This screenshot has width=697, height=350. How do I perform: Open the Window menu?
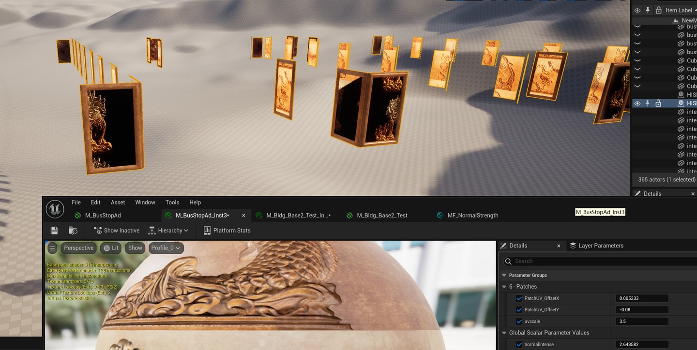point(145,203)
